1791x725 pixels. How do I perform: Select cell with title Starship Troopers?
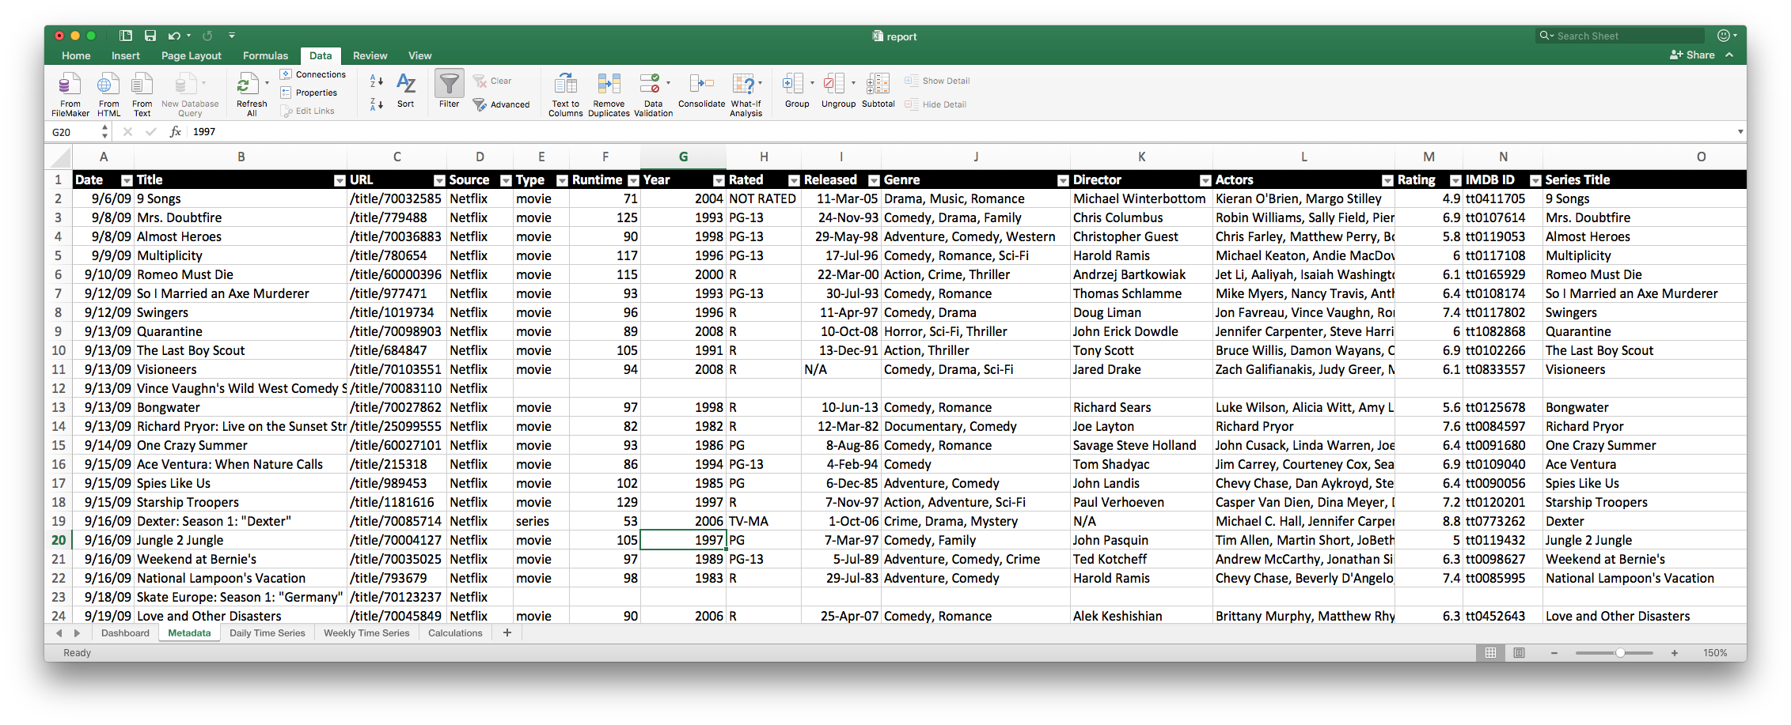tap(241, 502)
